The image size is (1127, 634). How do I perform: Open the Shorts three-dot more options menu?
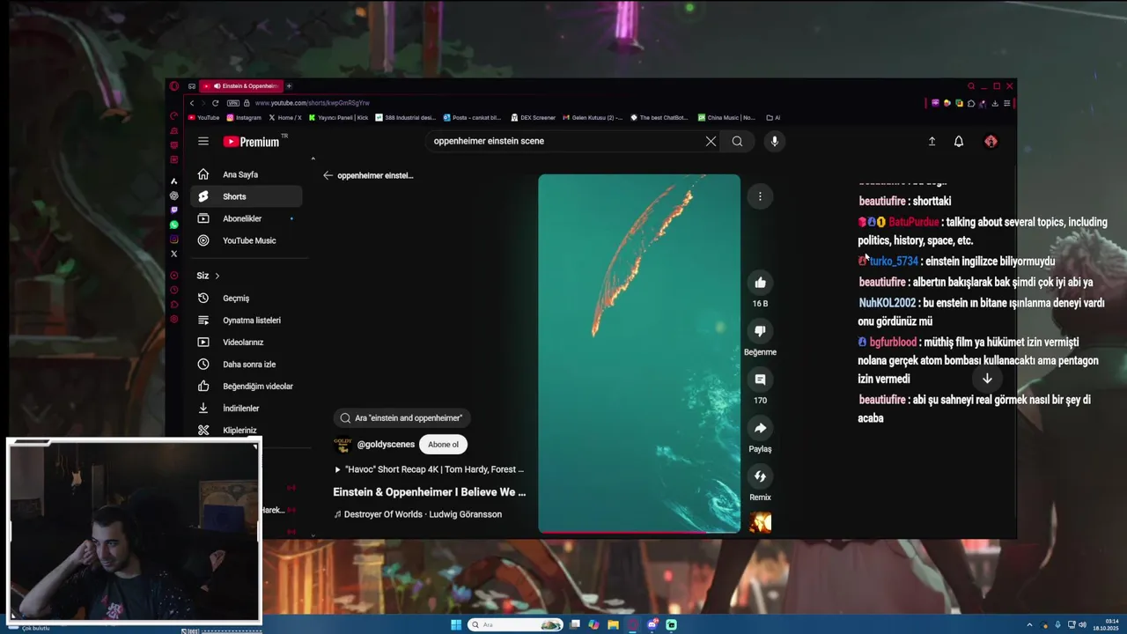pos(760,196)
